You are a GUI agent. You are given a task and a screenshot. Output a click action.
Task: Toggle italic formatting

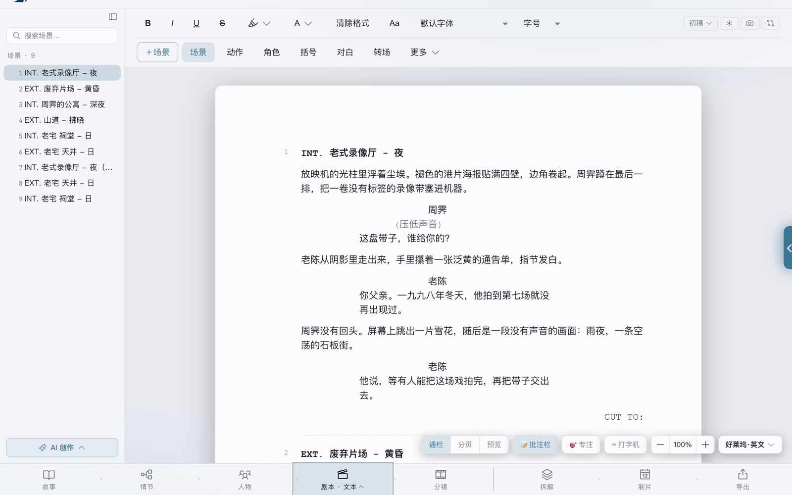(x=172, y=23)
